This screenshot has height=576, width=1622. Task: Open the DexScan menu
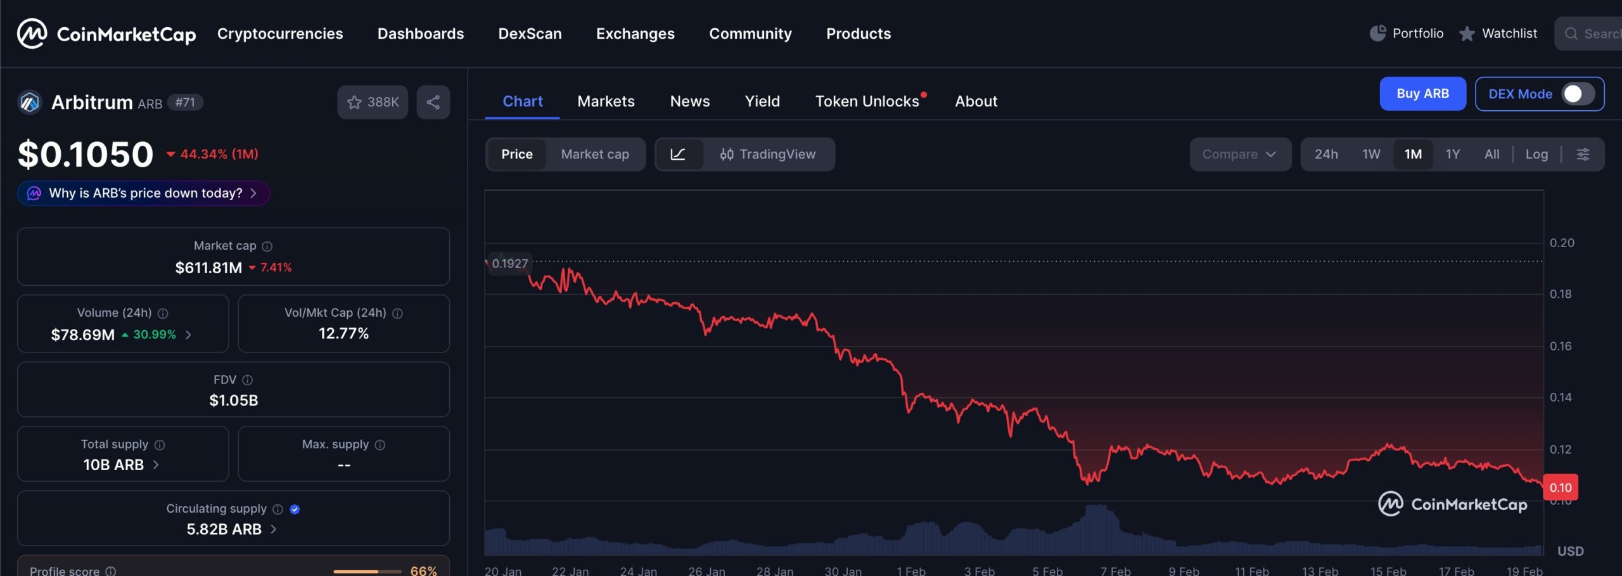[x=530, y=34]
